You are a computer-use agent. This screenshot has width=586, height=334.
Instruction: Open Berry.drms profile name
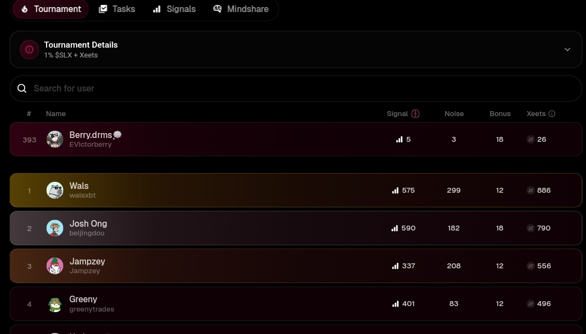pyautogui.click(x=91, y=135)
